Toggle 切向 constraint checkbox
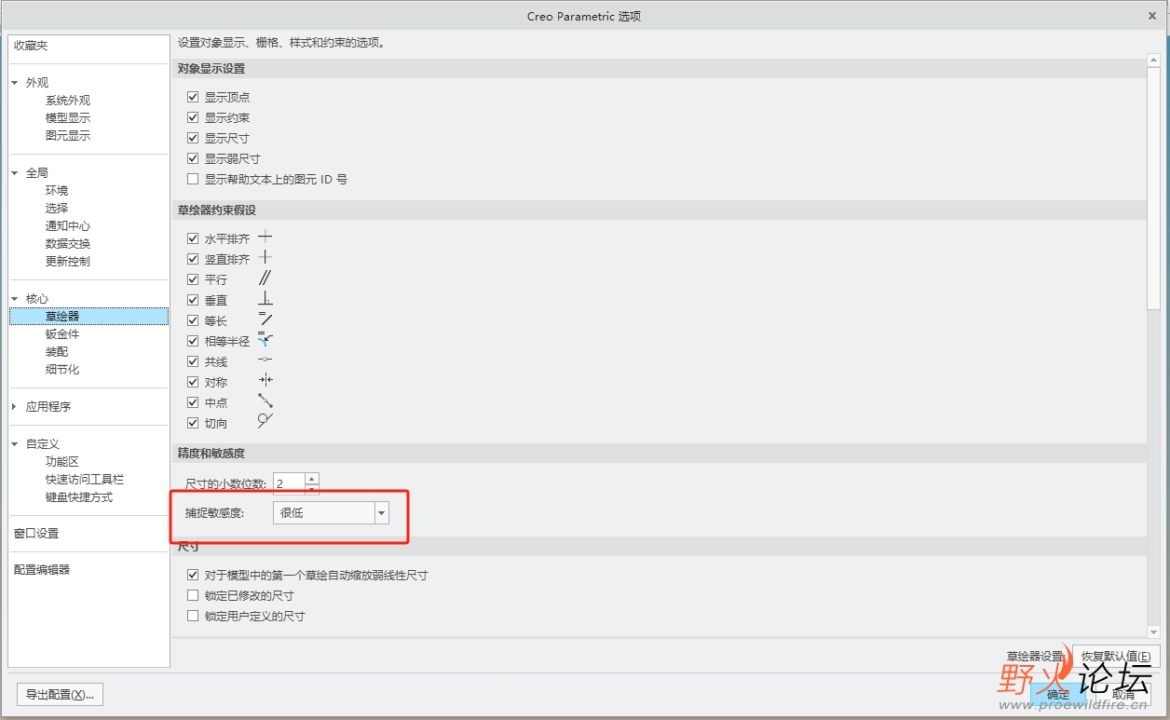Image resolution: width=1170 pixels, height=720 pixels. click(193, 423)
